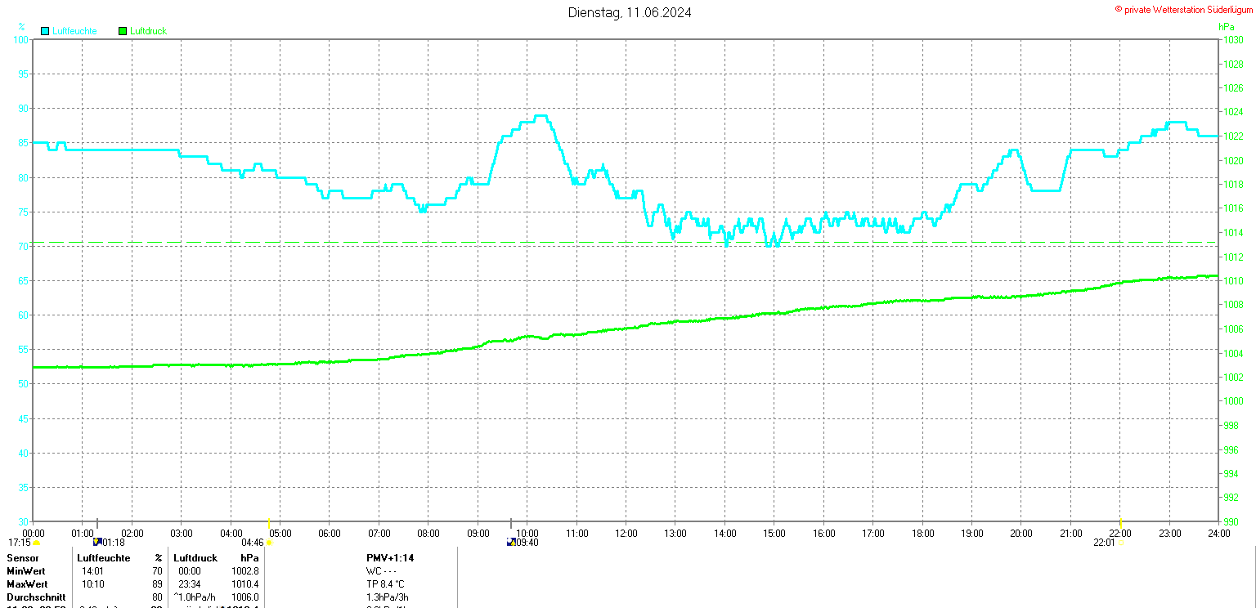The width and height of the screenshot is (1256, 608).
Task: Click the green Luftdruck legend swatch
Action: (123, 31)
